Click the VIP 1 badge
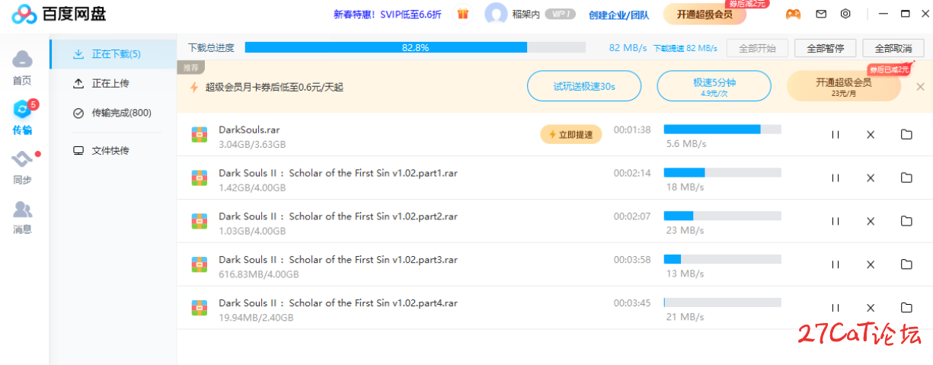The width and height of the screenshot is (933, 365). 560,14
